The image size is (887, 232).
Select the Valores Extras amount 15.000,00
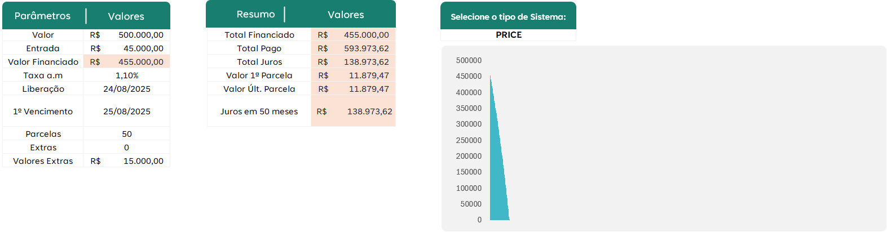pyautogui.click(x=143, y=161)
